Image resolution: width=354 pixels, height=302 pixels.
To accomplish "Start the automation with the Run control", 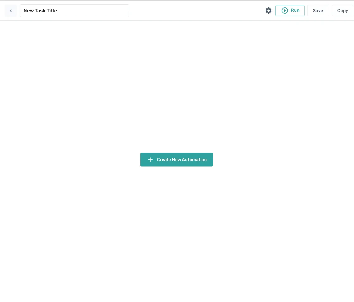I will coord(290,10).
